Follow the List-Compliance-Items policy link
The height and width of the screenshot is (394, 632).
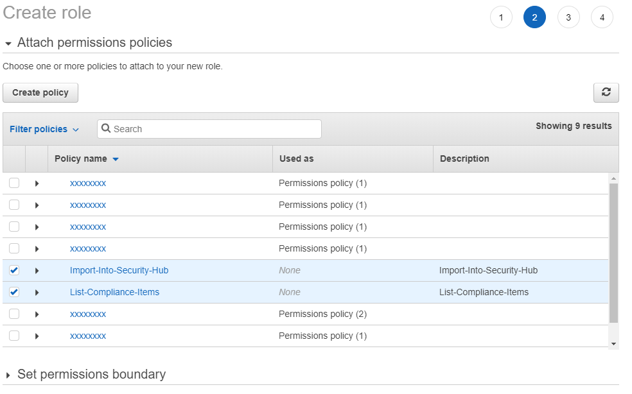tap(114, 292)
